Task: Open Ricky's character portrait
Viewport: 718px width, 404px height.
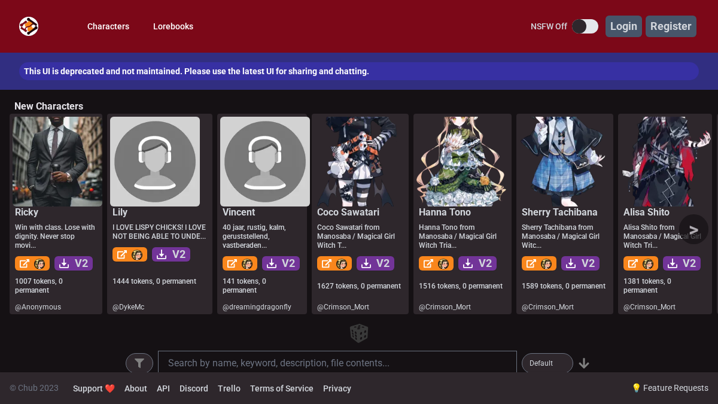Action: [57, 162]
